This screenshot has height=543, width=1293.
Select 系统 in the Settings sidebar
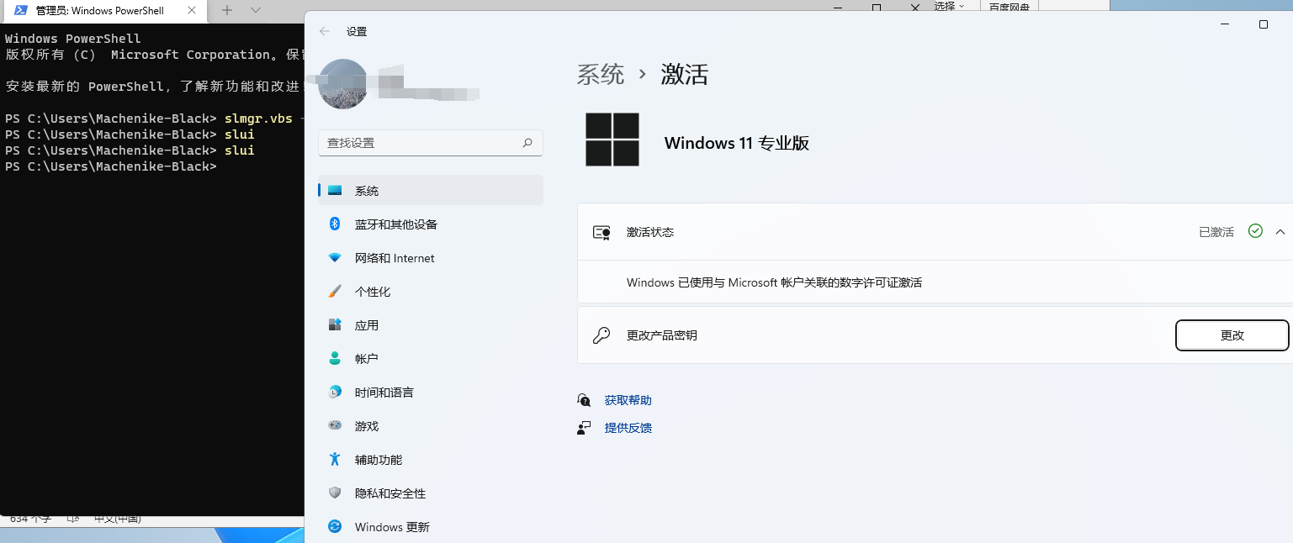[431, 191]
